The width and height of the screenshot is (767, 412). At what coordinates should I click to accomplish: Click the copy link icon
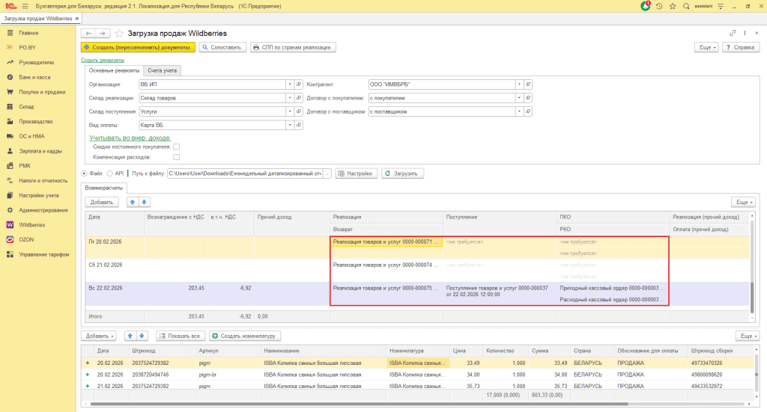(733, 34)
